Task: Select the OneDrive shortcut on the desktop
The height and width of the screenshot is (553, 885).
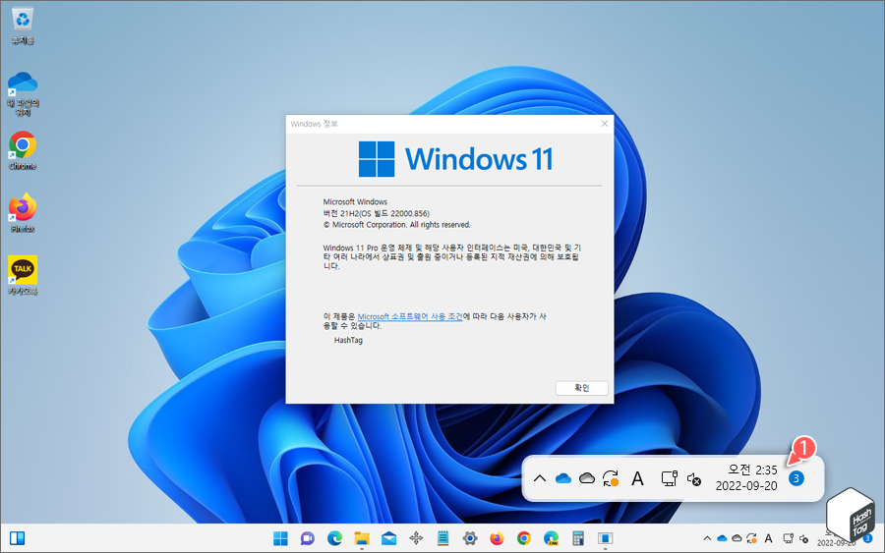Action: pyautogui.click(x=23, y=93)
